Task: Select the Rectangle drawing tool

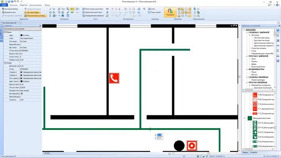Action: point(59,9)
